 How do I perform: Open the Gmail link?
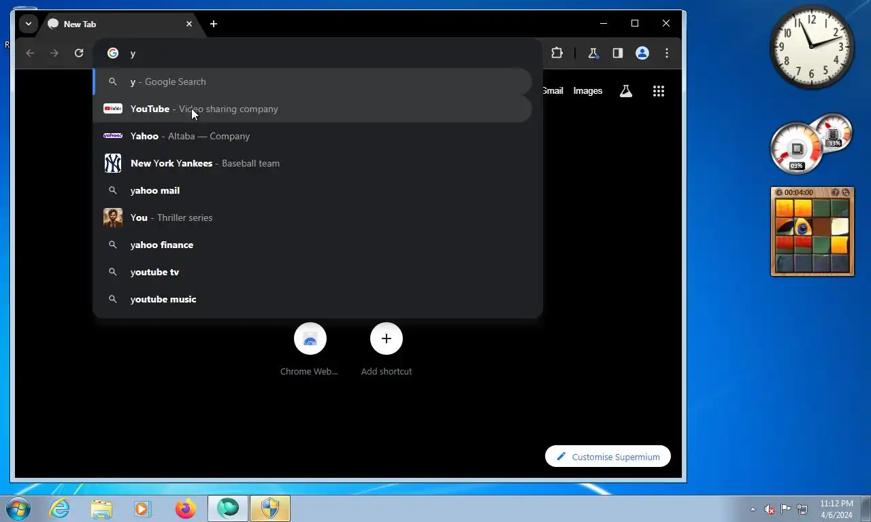pyautogui.click(x=553, y=90)
